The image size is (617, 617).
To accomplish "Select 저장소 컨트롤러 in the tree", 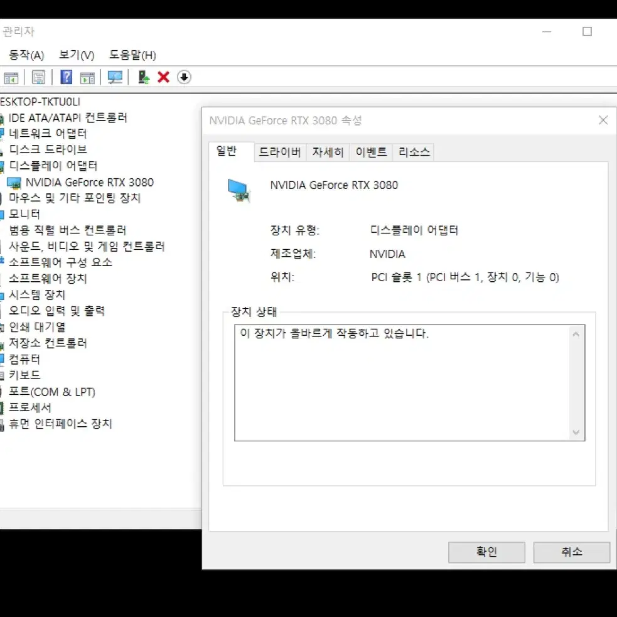I will (x=48, y=343).
